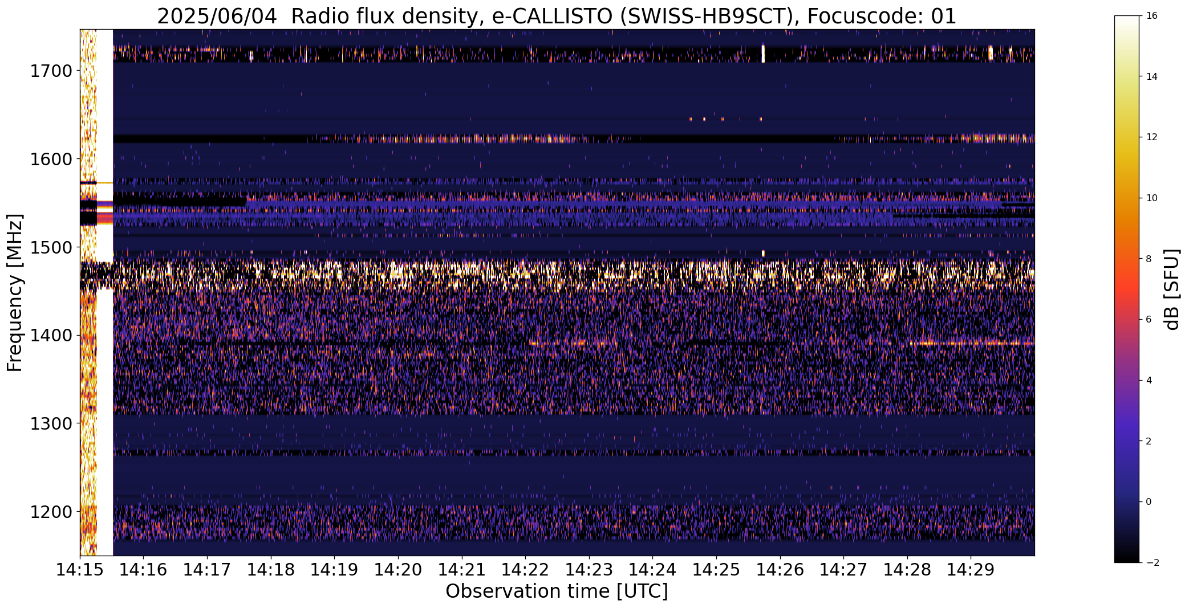
Task: Click the 14:27 time tick label
Action: tap(843, 570)
